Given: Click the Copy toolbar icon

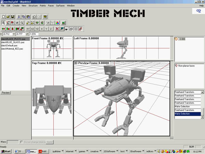Looking at the screenshot, I should click(x=23, y=17).
